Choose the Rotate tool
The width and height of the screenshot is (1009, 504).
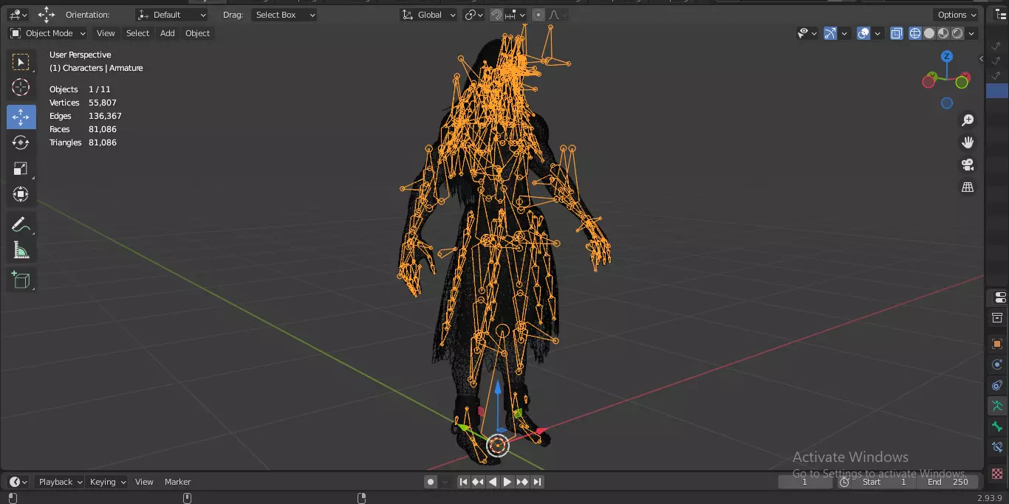[x=21, y=142]
